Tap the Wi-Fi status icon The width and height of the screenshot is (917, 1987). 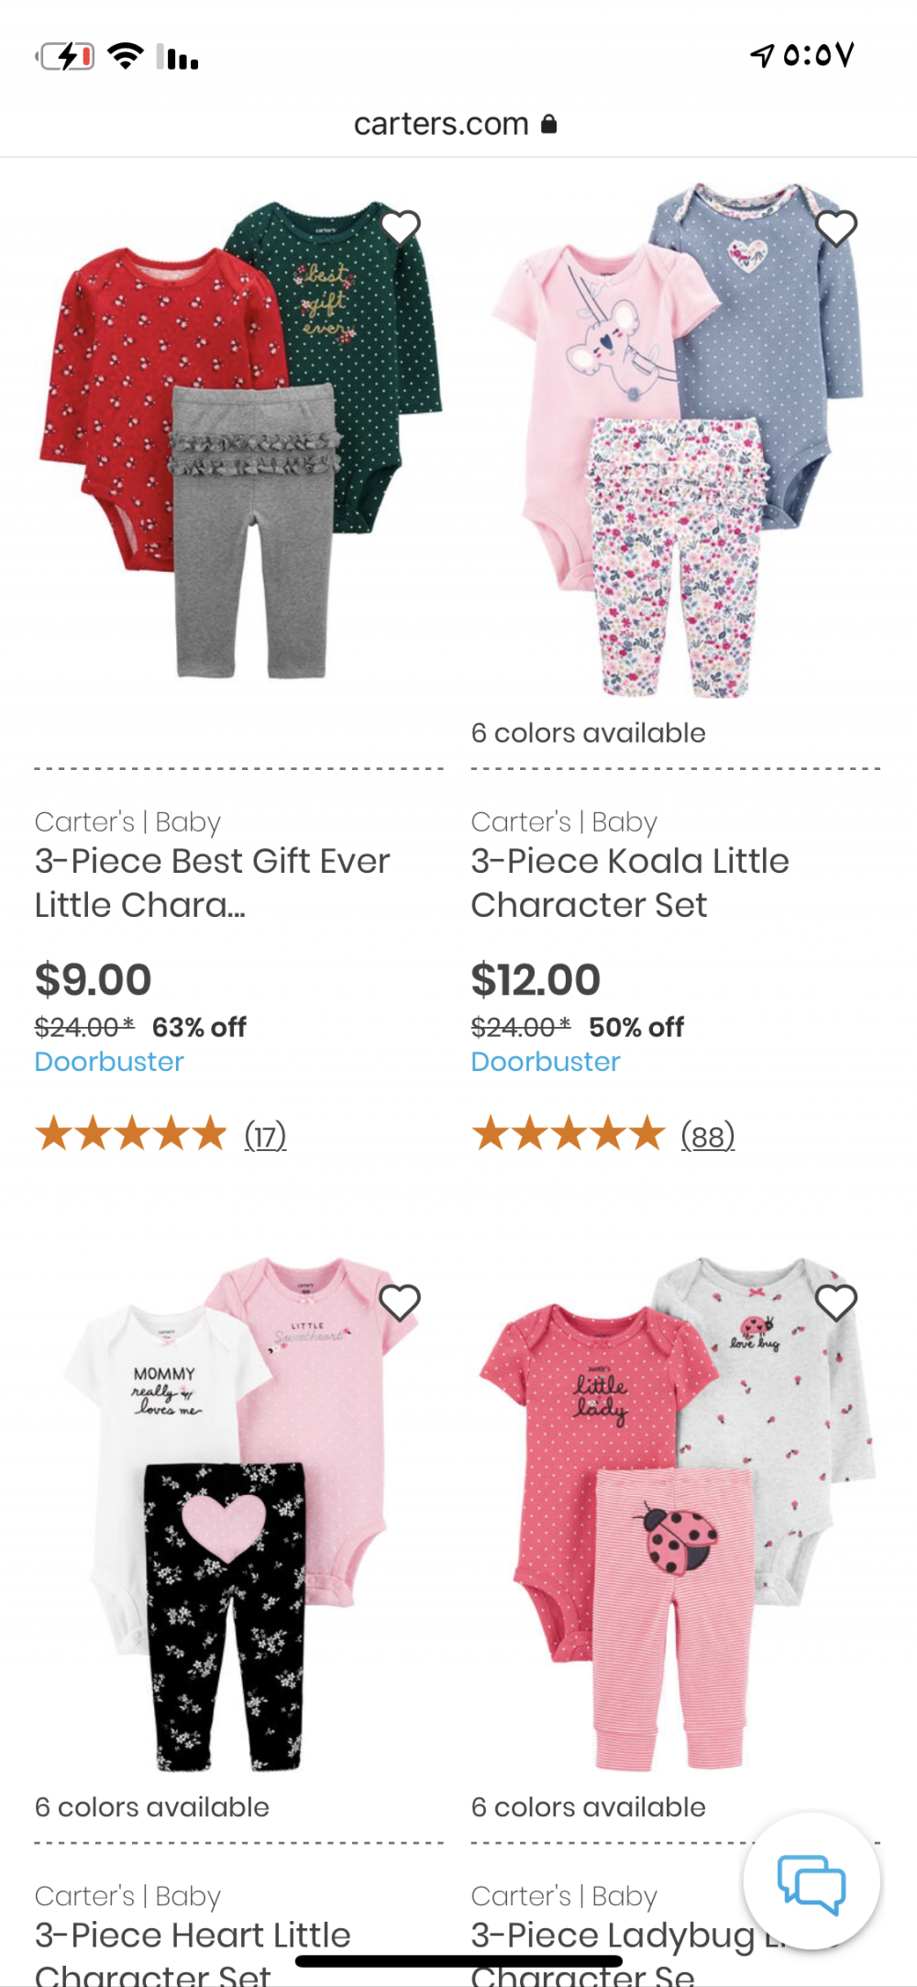(125, 56)
